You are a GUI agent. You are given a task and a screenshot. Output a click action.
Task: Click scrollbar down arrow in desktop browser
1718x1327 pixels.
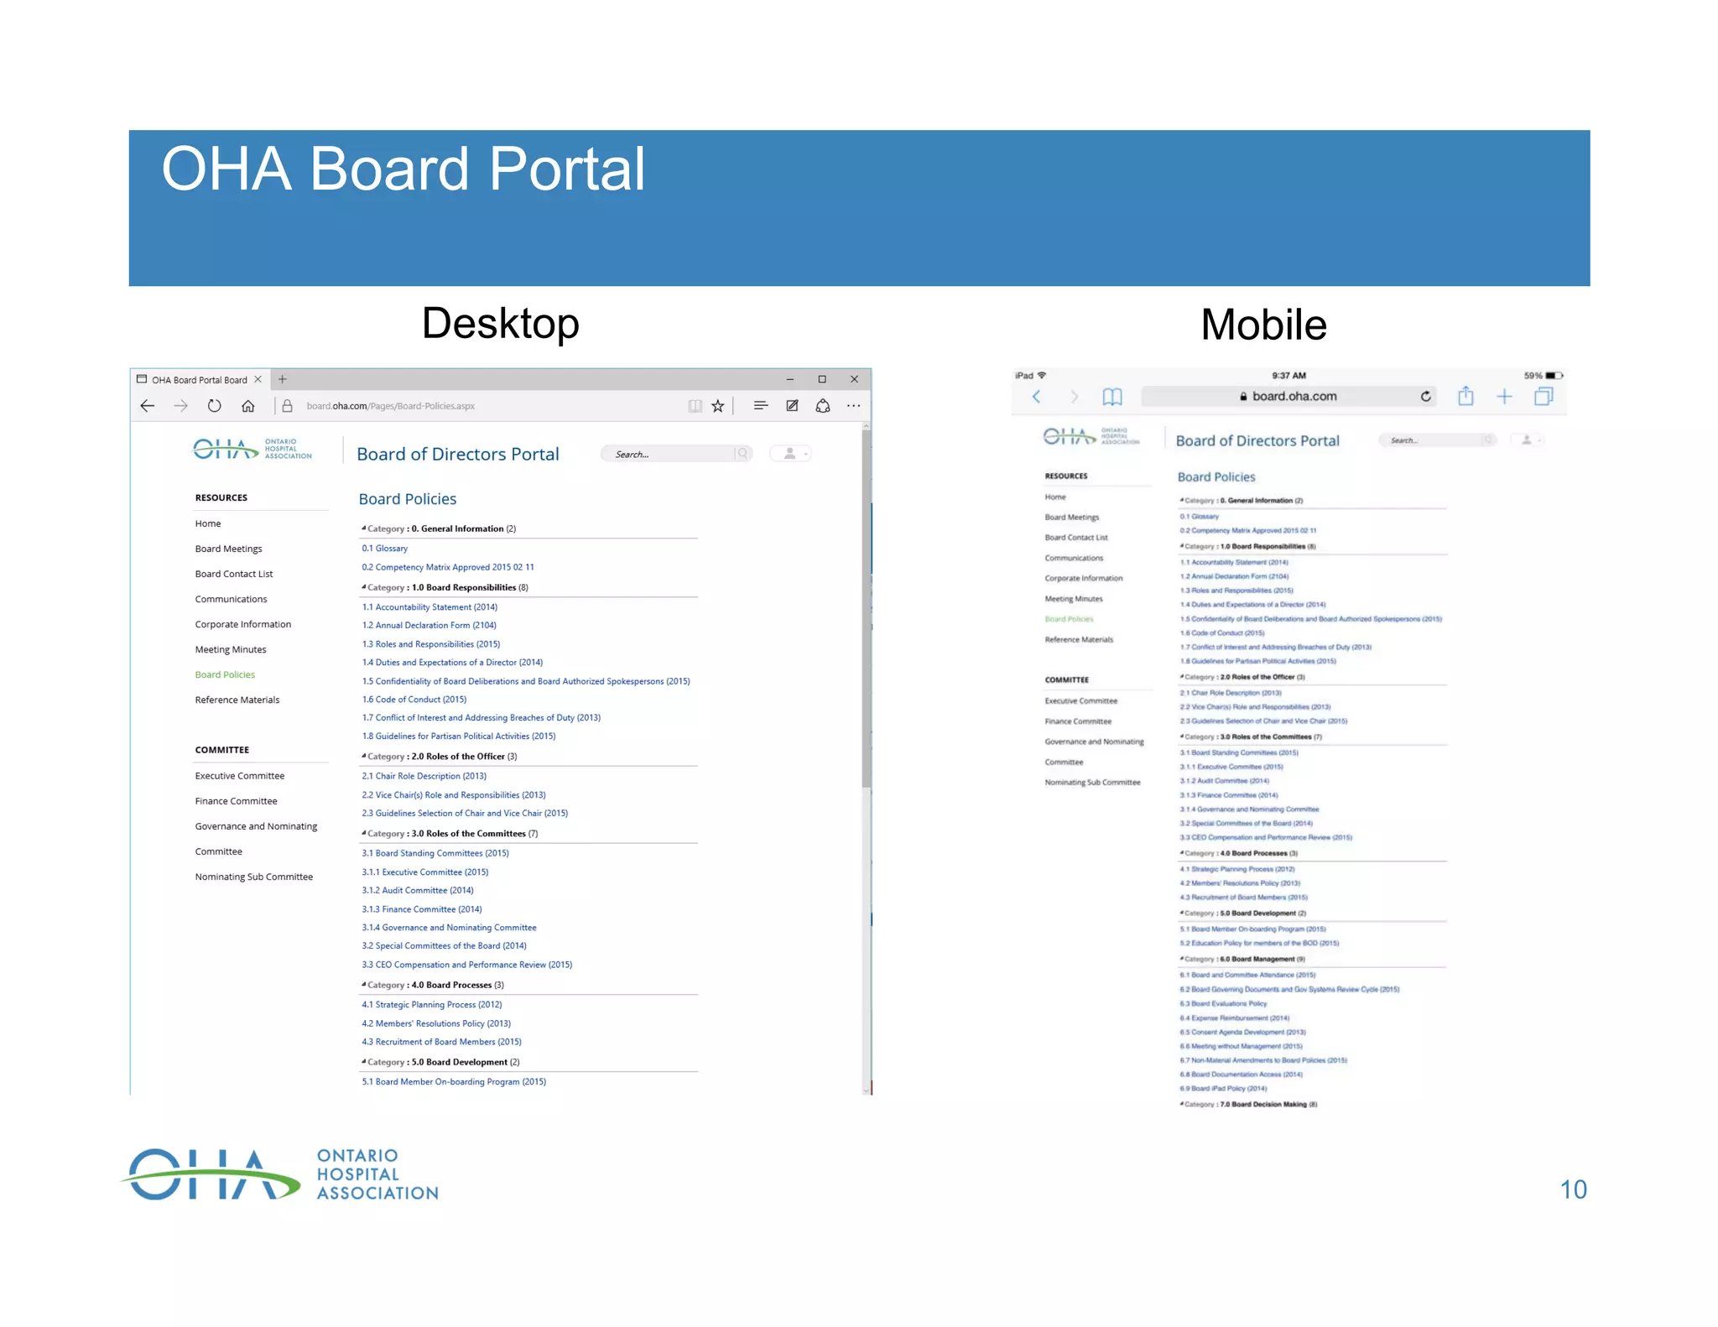tap(867, 1090)
